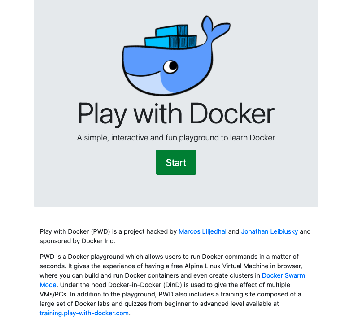Click the green Start button
The width and height of the screenshot is (349, 327).
[176, 162]
